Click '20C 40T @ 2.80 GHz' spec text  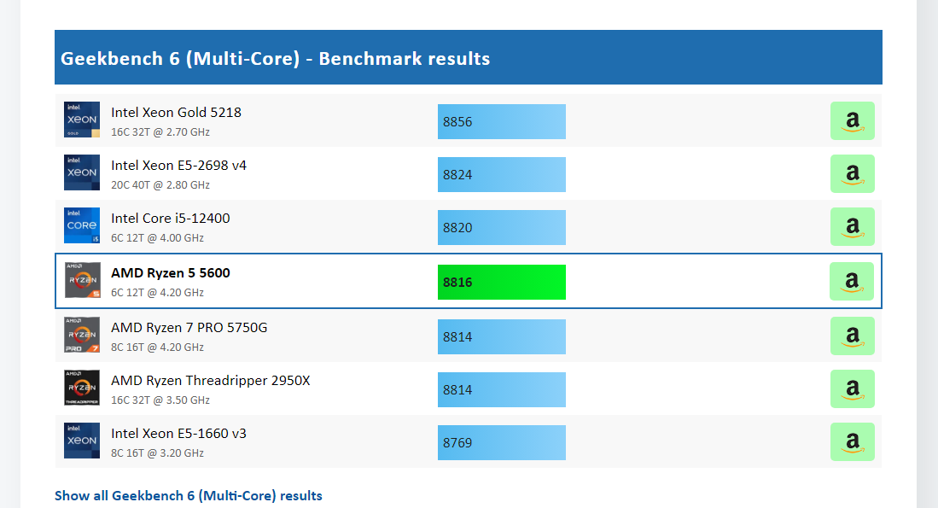tap(160, 185)
